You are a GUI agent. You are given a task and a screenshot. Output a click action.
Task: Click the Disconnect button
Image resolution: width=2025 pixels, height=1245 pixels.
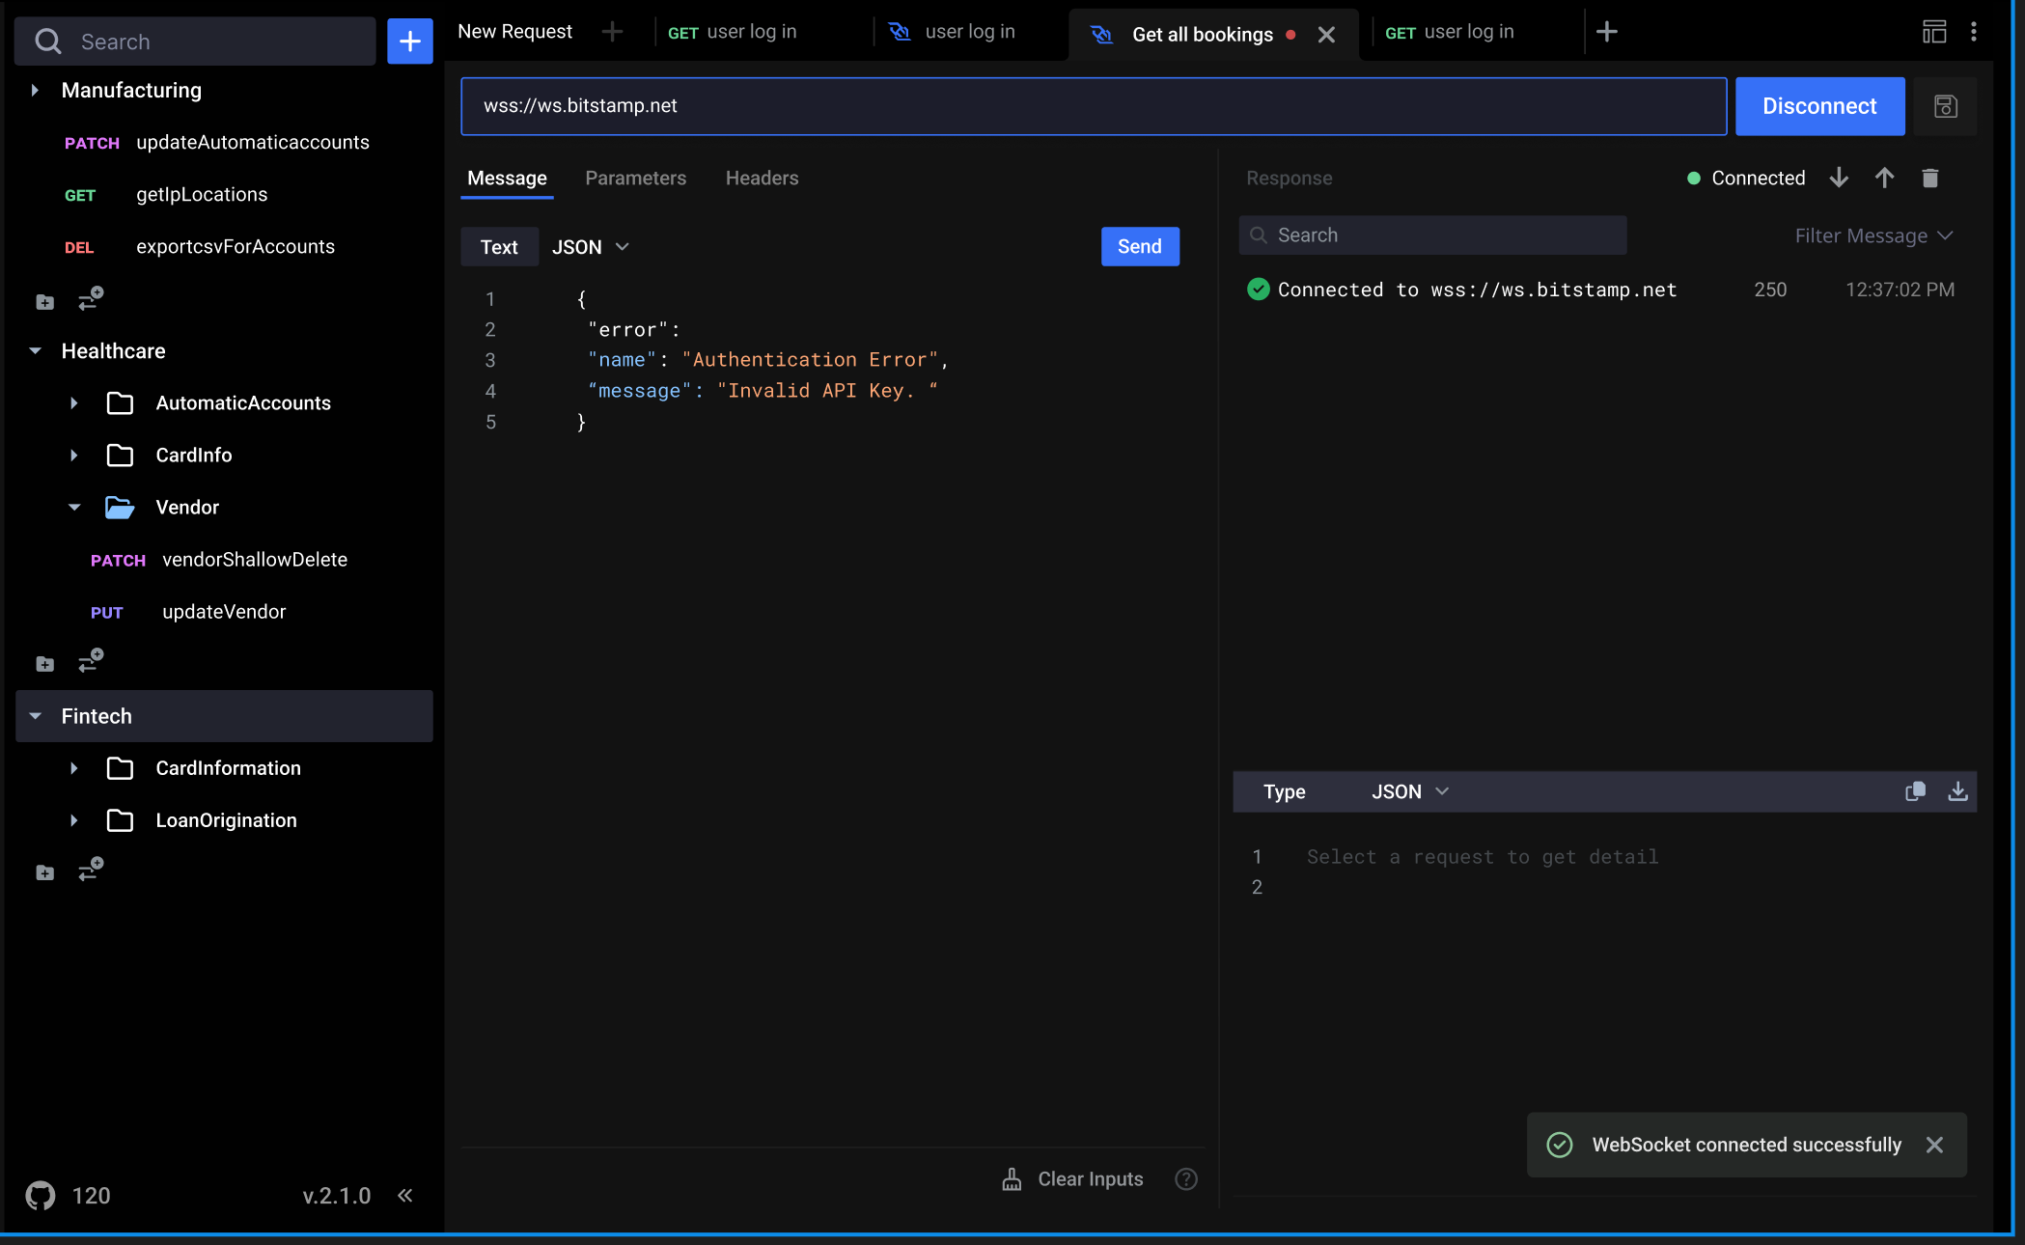pyautogui.click(x=1819, y=106)
